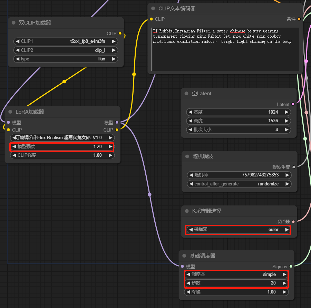Click right arrow of 调度器 simple selector
The height and width of the screenshot is (308, 311).
point(284,274)
